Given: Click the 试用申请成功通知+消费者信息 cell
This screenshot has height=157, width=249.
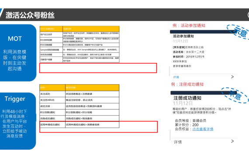Looking at the screenshot, I should tap(92, 125).
